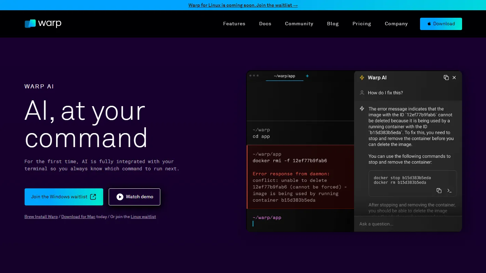The image size is (486, 273).
Task: Click the play icon on Watch demo
Action: (x=120, y=197)
